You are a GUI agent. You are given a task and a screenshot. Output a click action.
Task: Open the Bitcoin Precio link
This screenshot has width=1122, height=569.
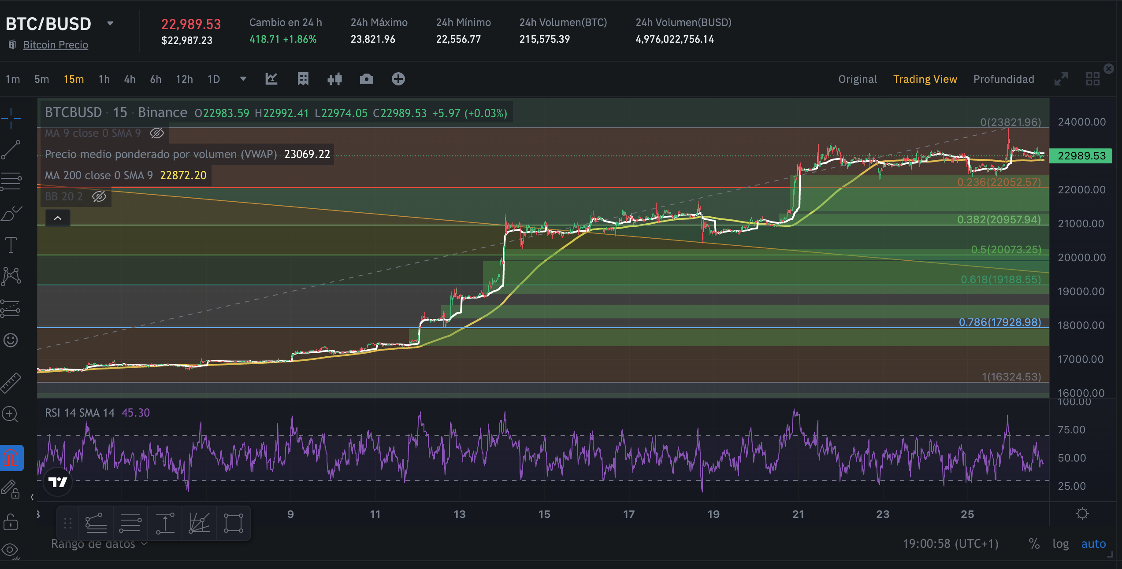[56, 45]
